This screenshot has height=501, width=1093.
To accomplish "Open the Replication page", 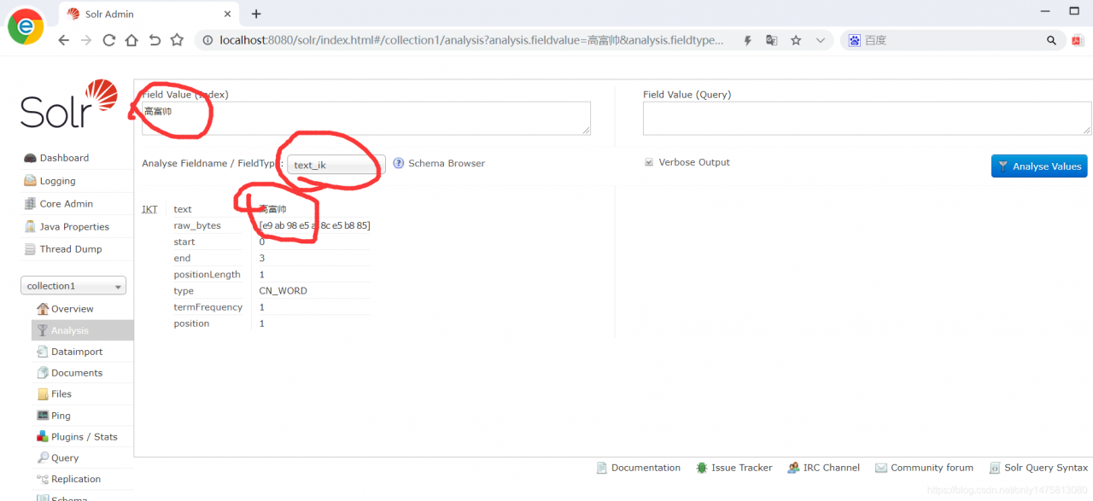I will pyautogui.click(x=76, y=480).
